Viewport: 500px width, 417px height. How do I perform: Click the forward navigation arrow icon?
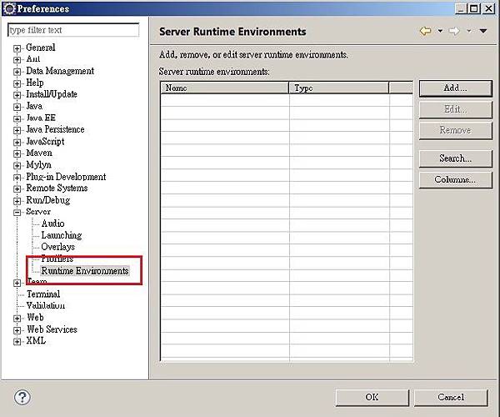point(454,31)
